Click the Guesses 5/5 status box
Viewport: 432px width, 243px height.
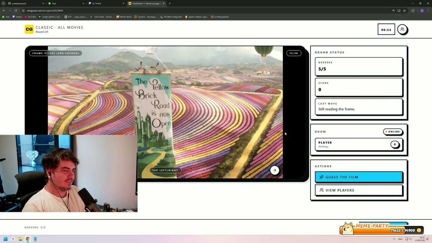358,66
